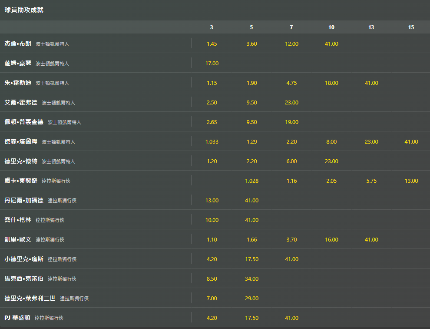Image resolution: width=430 pixels, height=329 pixels.
Task: Select 小德里克•瓊斯 odds 17.50
Action: tap(251, 259)
